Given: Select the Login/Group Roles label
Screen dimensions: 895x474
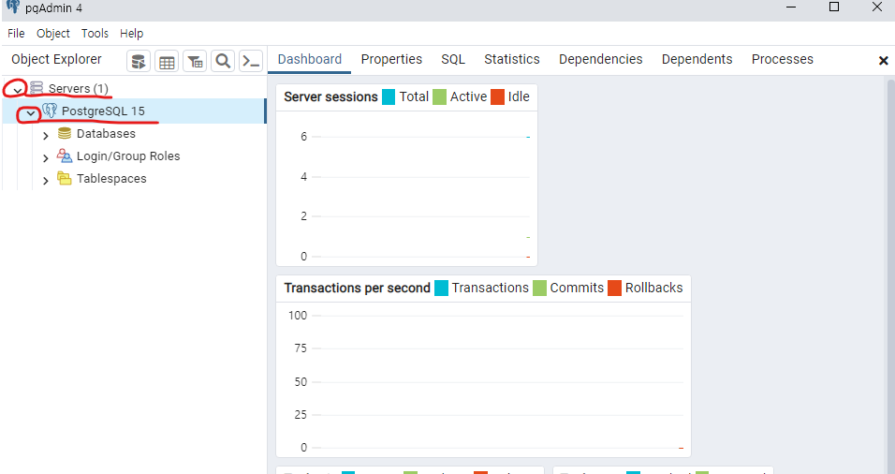Looking at the screenshot, I should [128, 156].
